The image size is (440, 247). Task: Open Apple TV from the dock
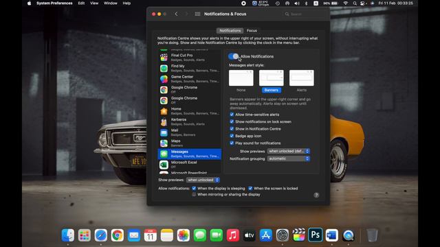tap(249, 235)
